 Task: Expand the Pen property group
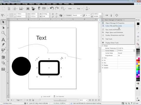point(103,63)
